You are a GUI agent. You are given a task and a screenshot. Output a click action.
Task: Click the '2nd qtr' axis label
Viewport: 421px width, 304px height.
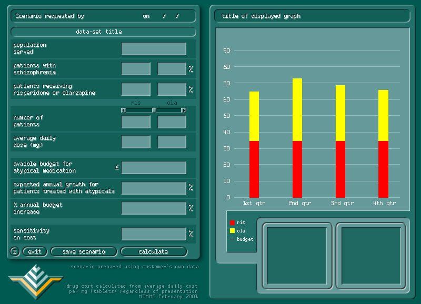point(299,204)
